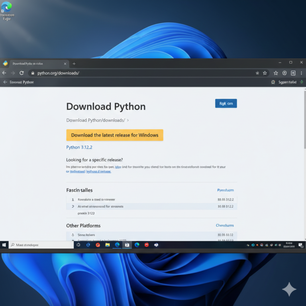This screenshot has height=306, width=306.
Task: Follow the 'ttedleotised' link
Action: 77,171
